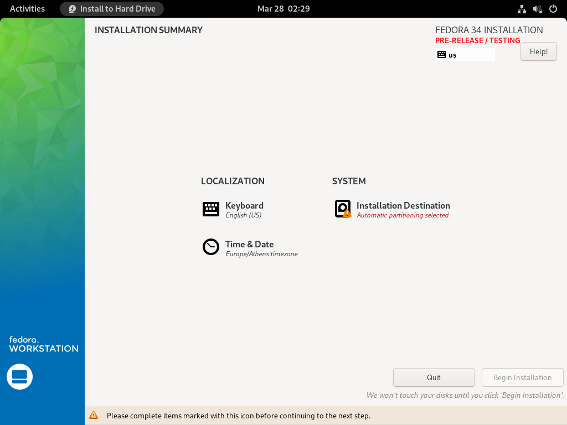Click the Fedora Workstation computer icon

[19, 377]
